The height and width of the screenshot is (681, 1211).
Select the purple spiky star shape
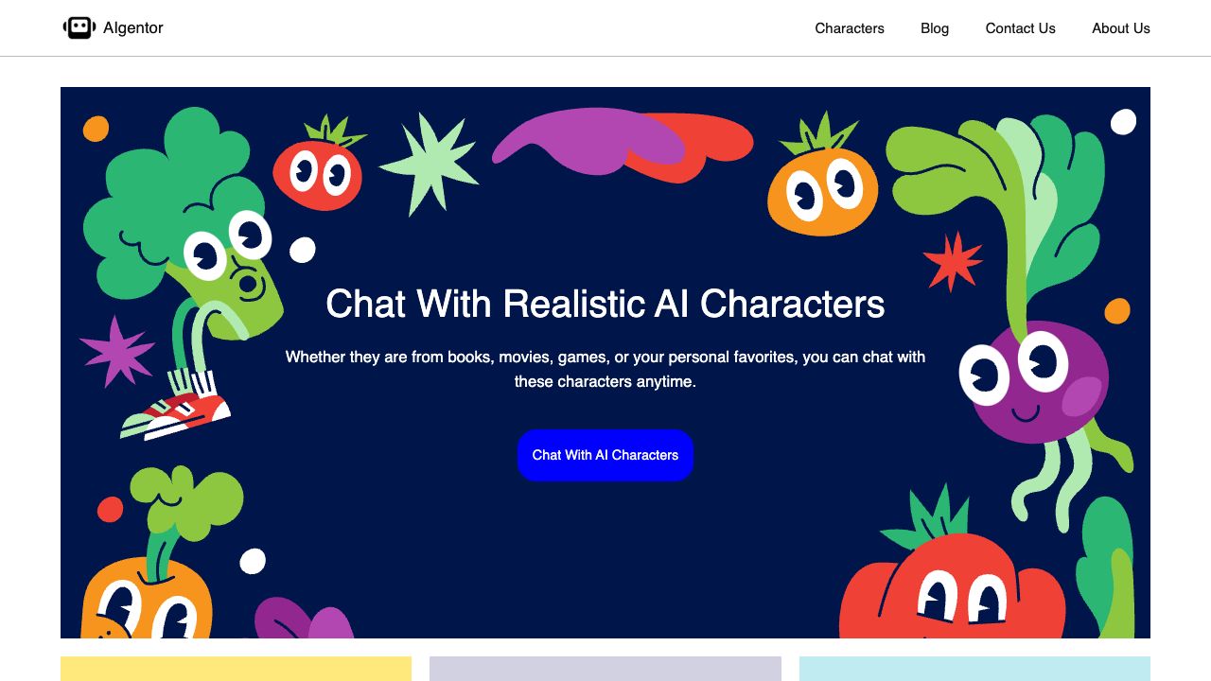(x=116, y=350)
